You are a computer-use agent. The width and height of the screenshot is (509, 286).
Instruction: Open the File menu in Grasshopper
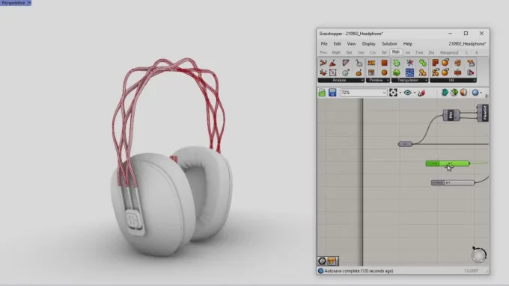324,44
